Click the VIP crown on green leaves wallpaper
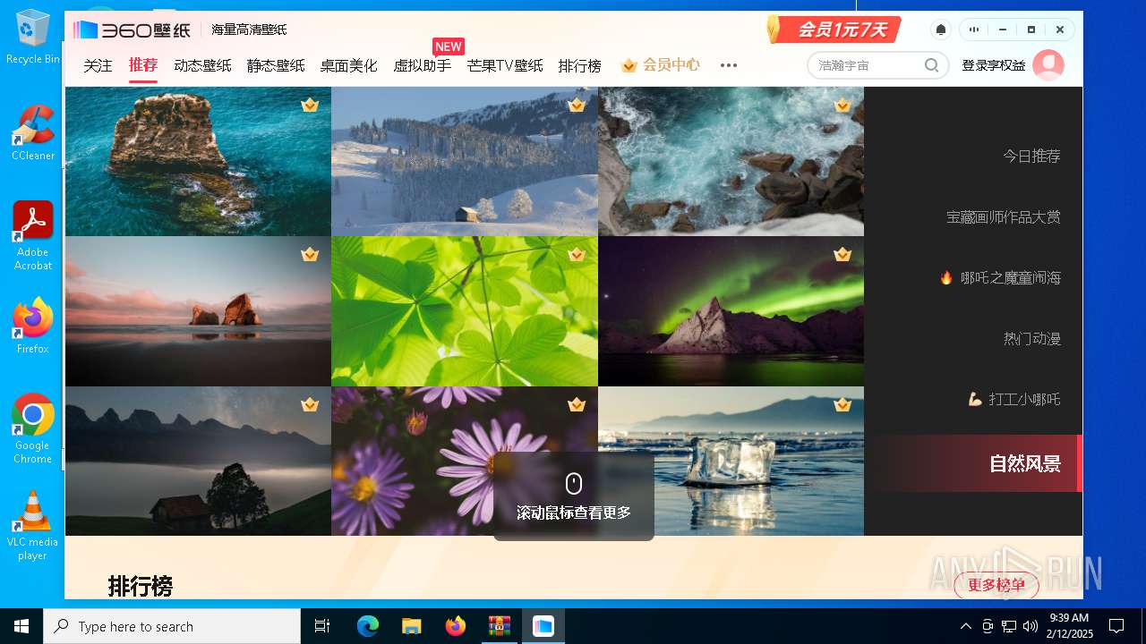Viewport: 1146px width, 644px height. 577,255
